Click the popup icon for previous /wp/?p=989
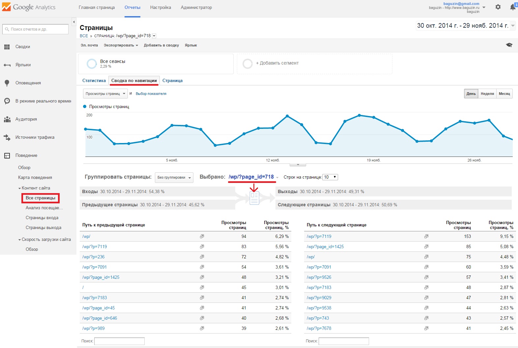The height and width of the screenshot is (348, 518). (202, 328)
